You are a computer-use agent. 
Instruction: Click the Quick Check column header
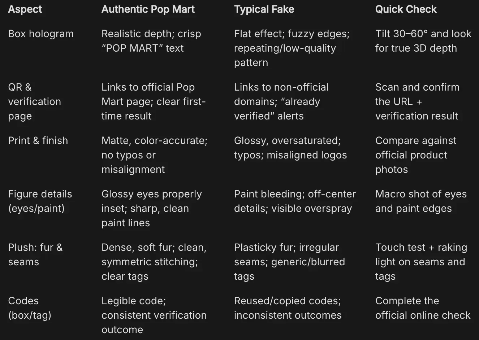tap(406, 9)
